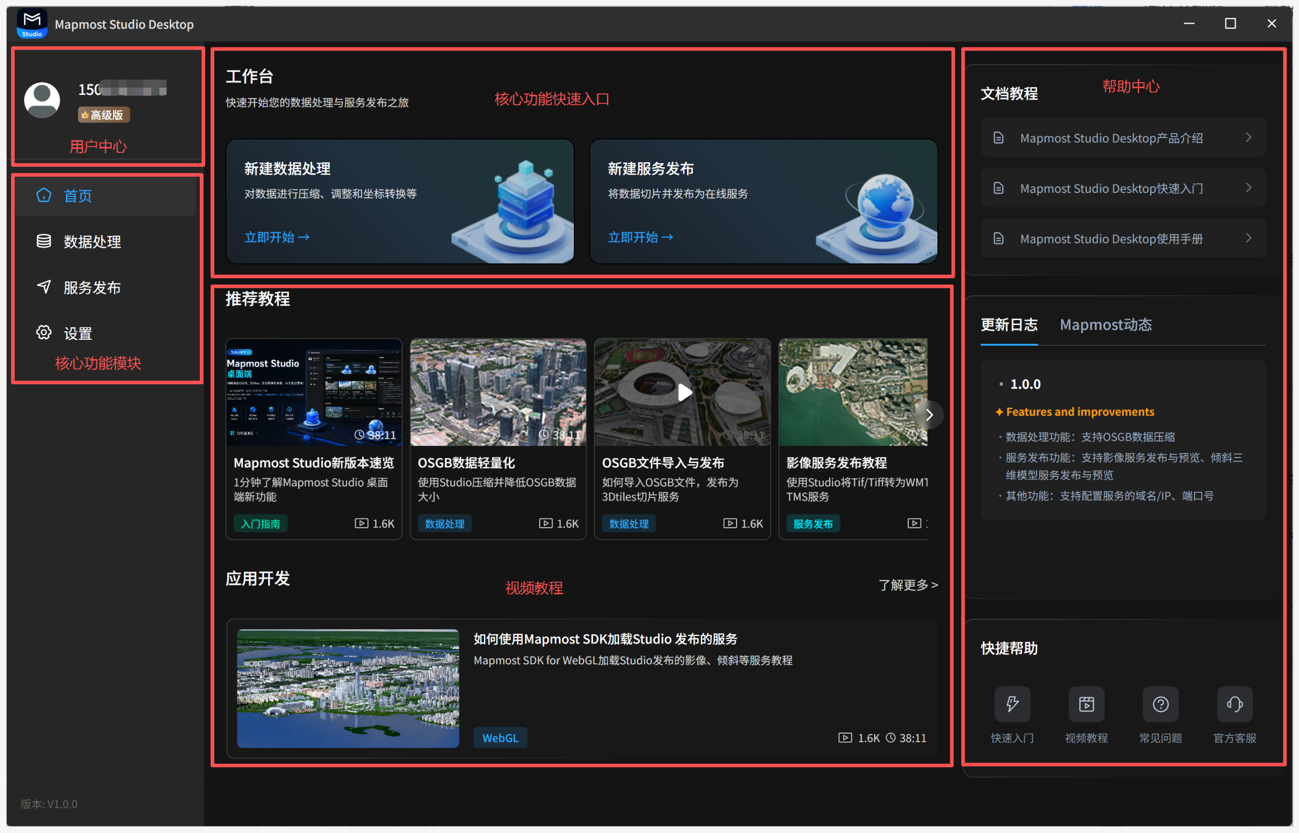Open the OSGB数据轻量化 video thumbnail
The width and height of the screenshot is (1299, 833).
[498, 393]
